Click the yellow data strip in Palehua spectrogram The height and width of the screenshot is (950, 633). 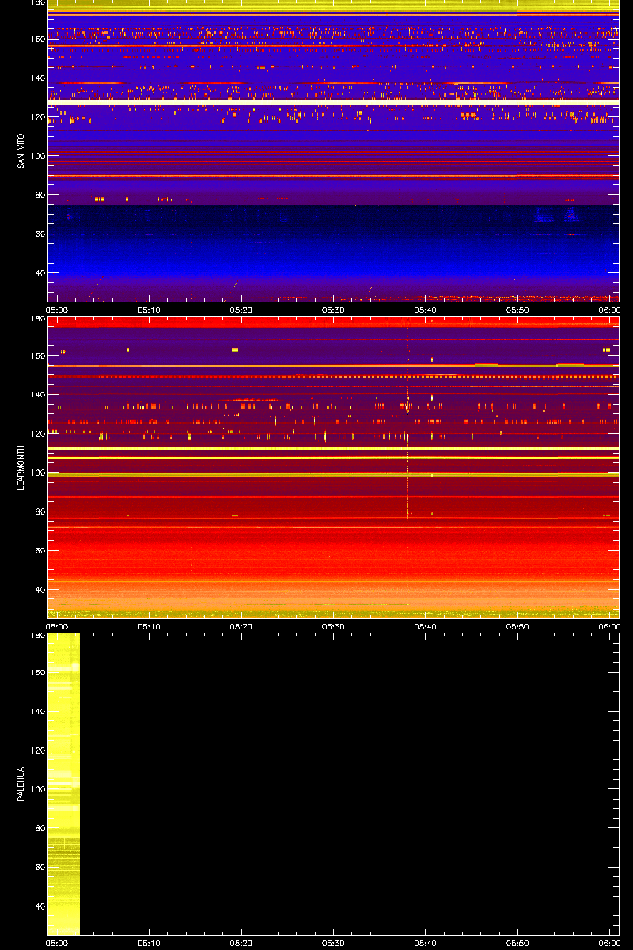click(x=63, y=784)
